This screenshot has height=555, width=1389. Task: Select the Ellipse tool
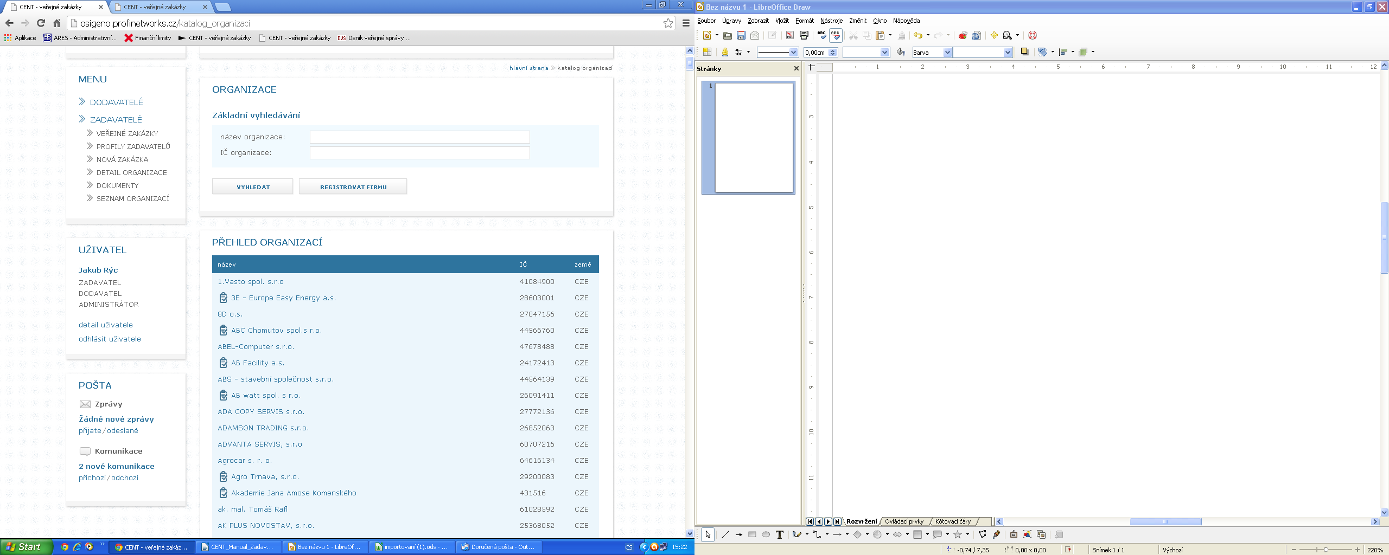tap(766, 534)
